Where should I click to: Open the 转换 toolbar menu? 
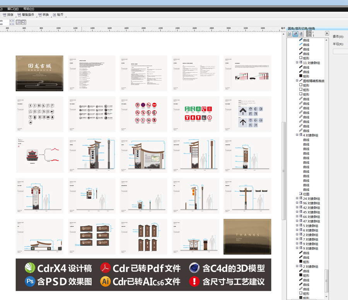[x=43, y=15]
